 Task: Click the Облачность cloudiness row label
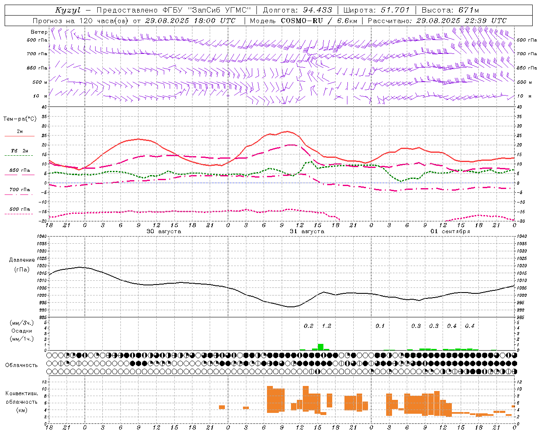tap(22, 365)
